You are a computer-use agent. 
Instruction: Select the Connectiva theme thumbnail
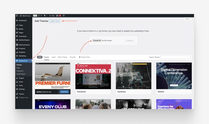point(93,76)
